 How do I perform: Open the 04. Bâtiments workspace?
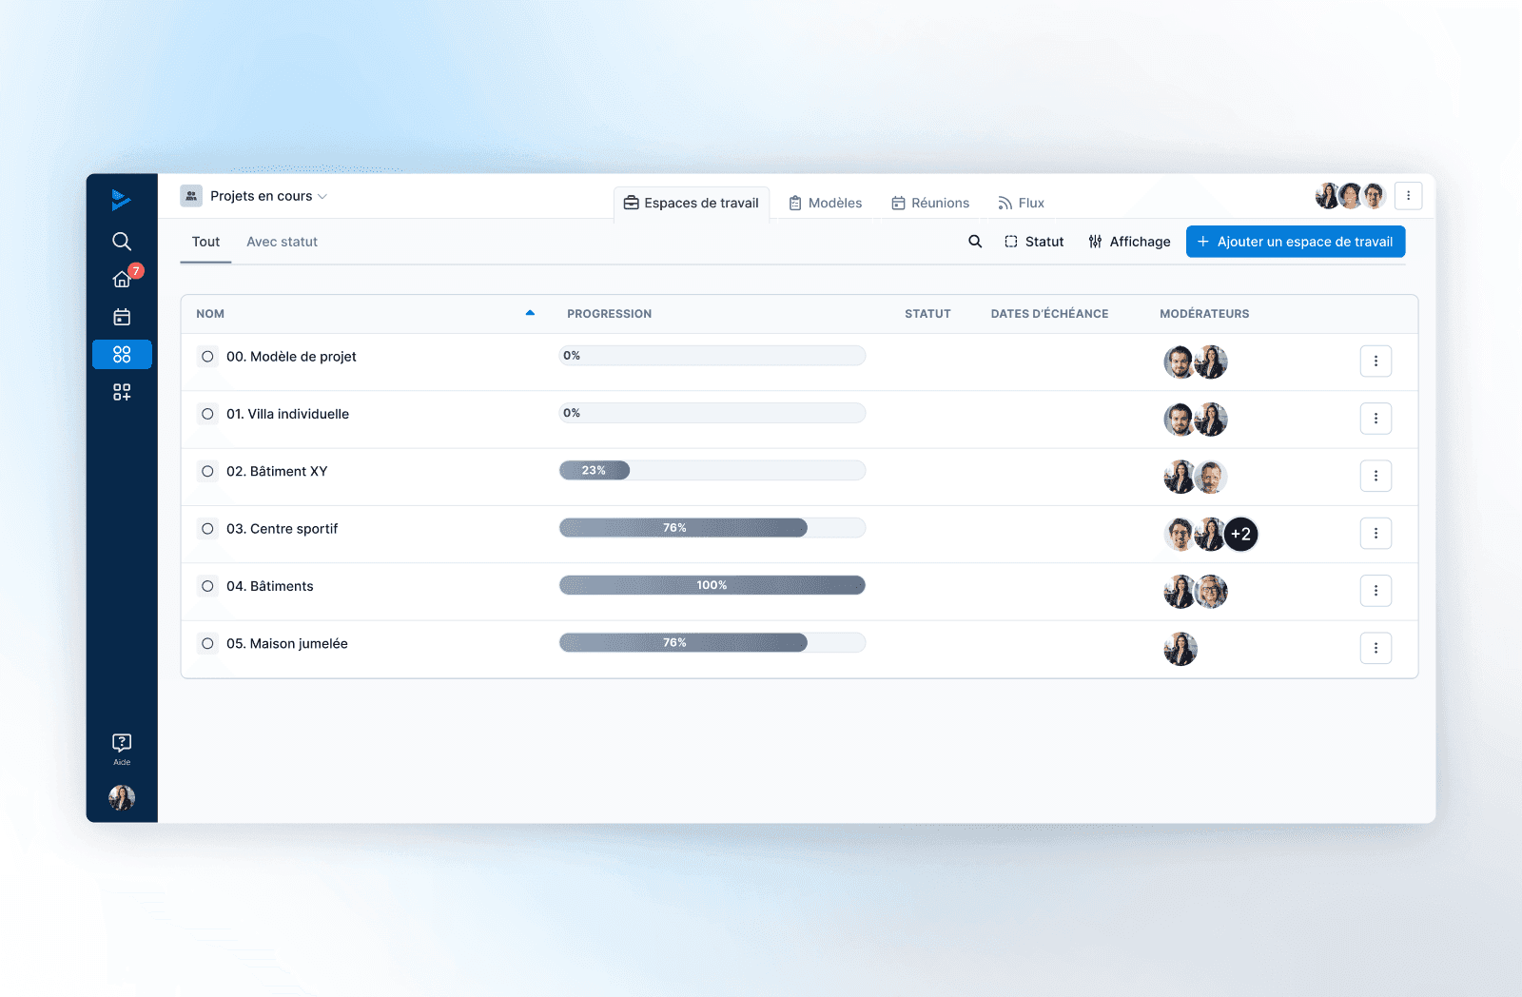tap(270, 586)
